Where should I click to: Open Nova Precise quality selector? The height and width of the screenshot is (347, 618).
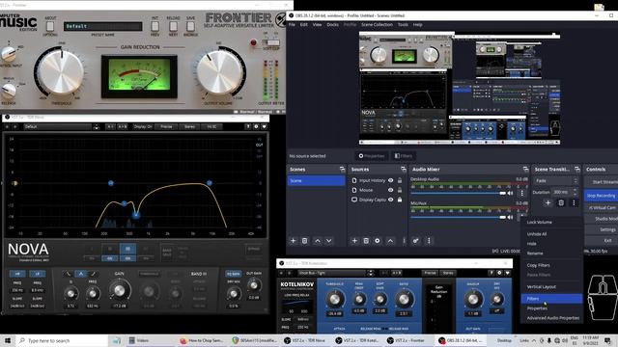click(166, 126)
